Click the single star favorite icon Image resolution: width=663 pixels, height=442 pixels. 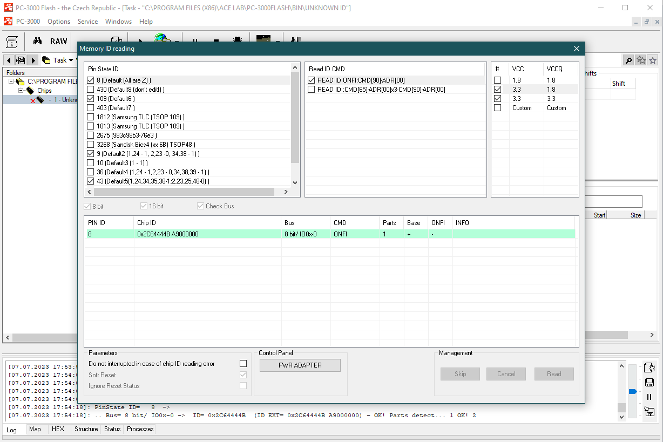[653, 60]
